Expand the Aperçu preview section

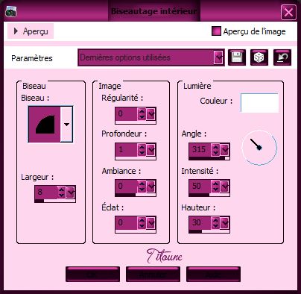pos(31,31)
